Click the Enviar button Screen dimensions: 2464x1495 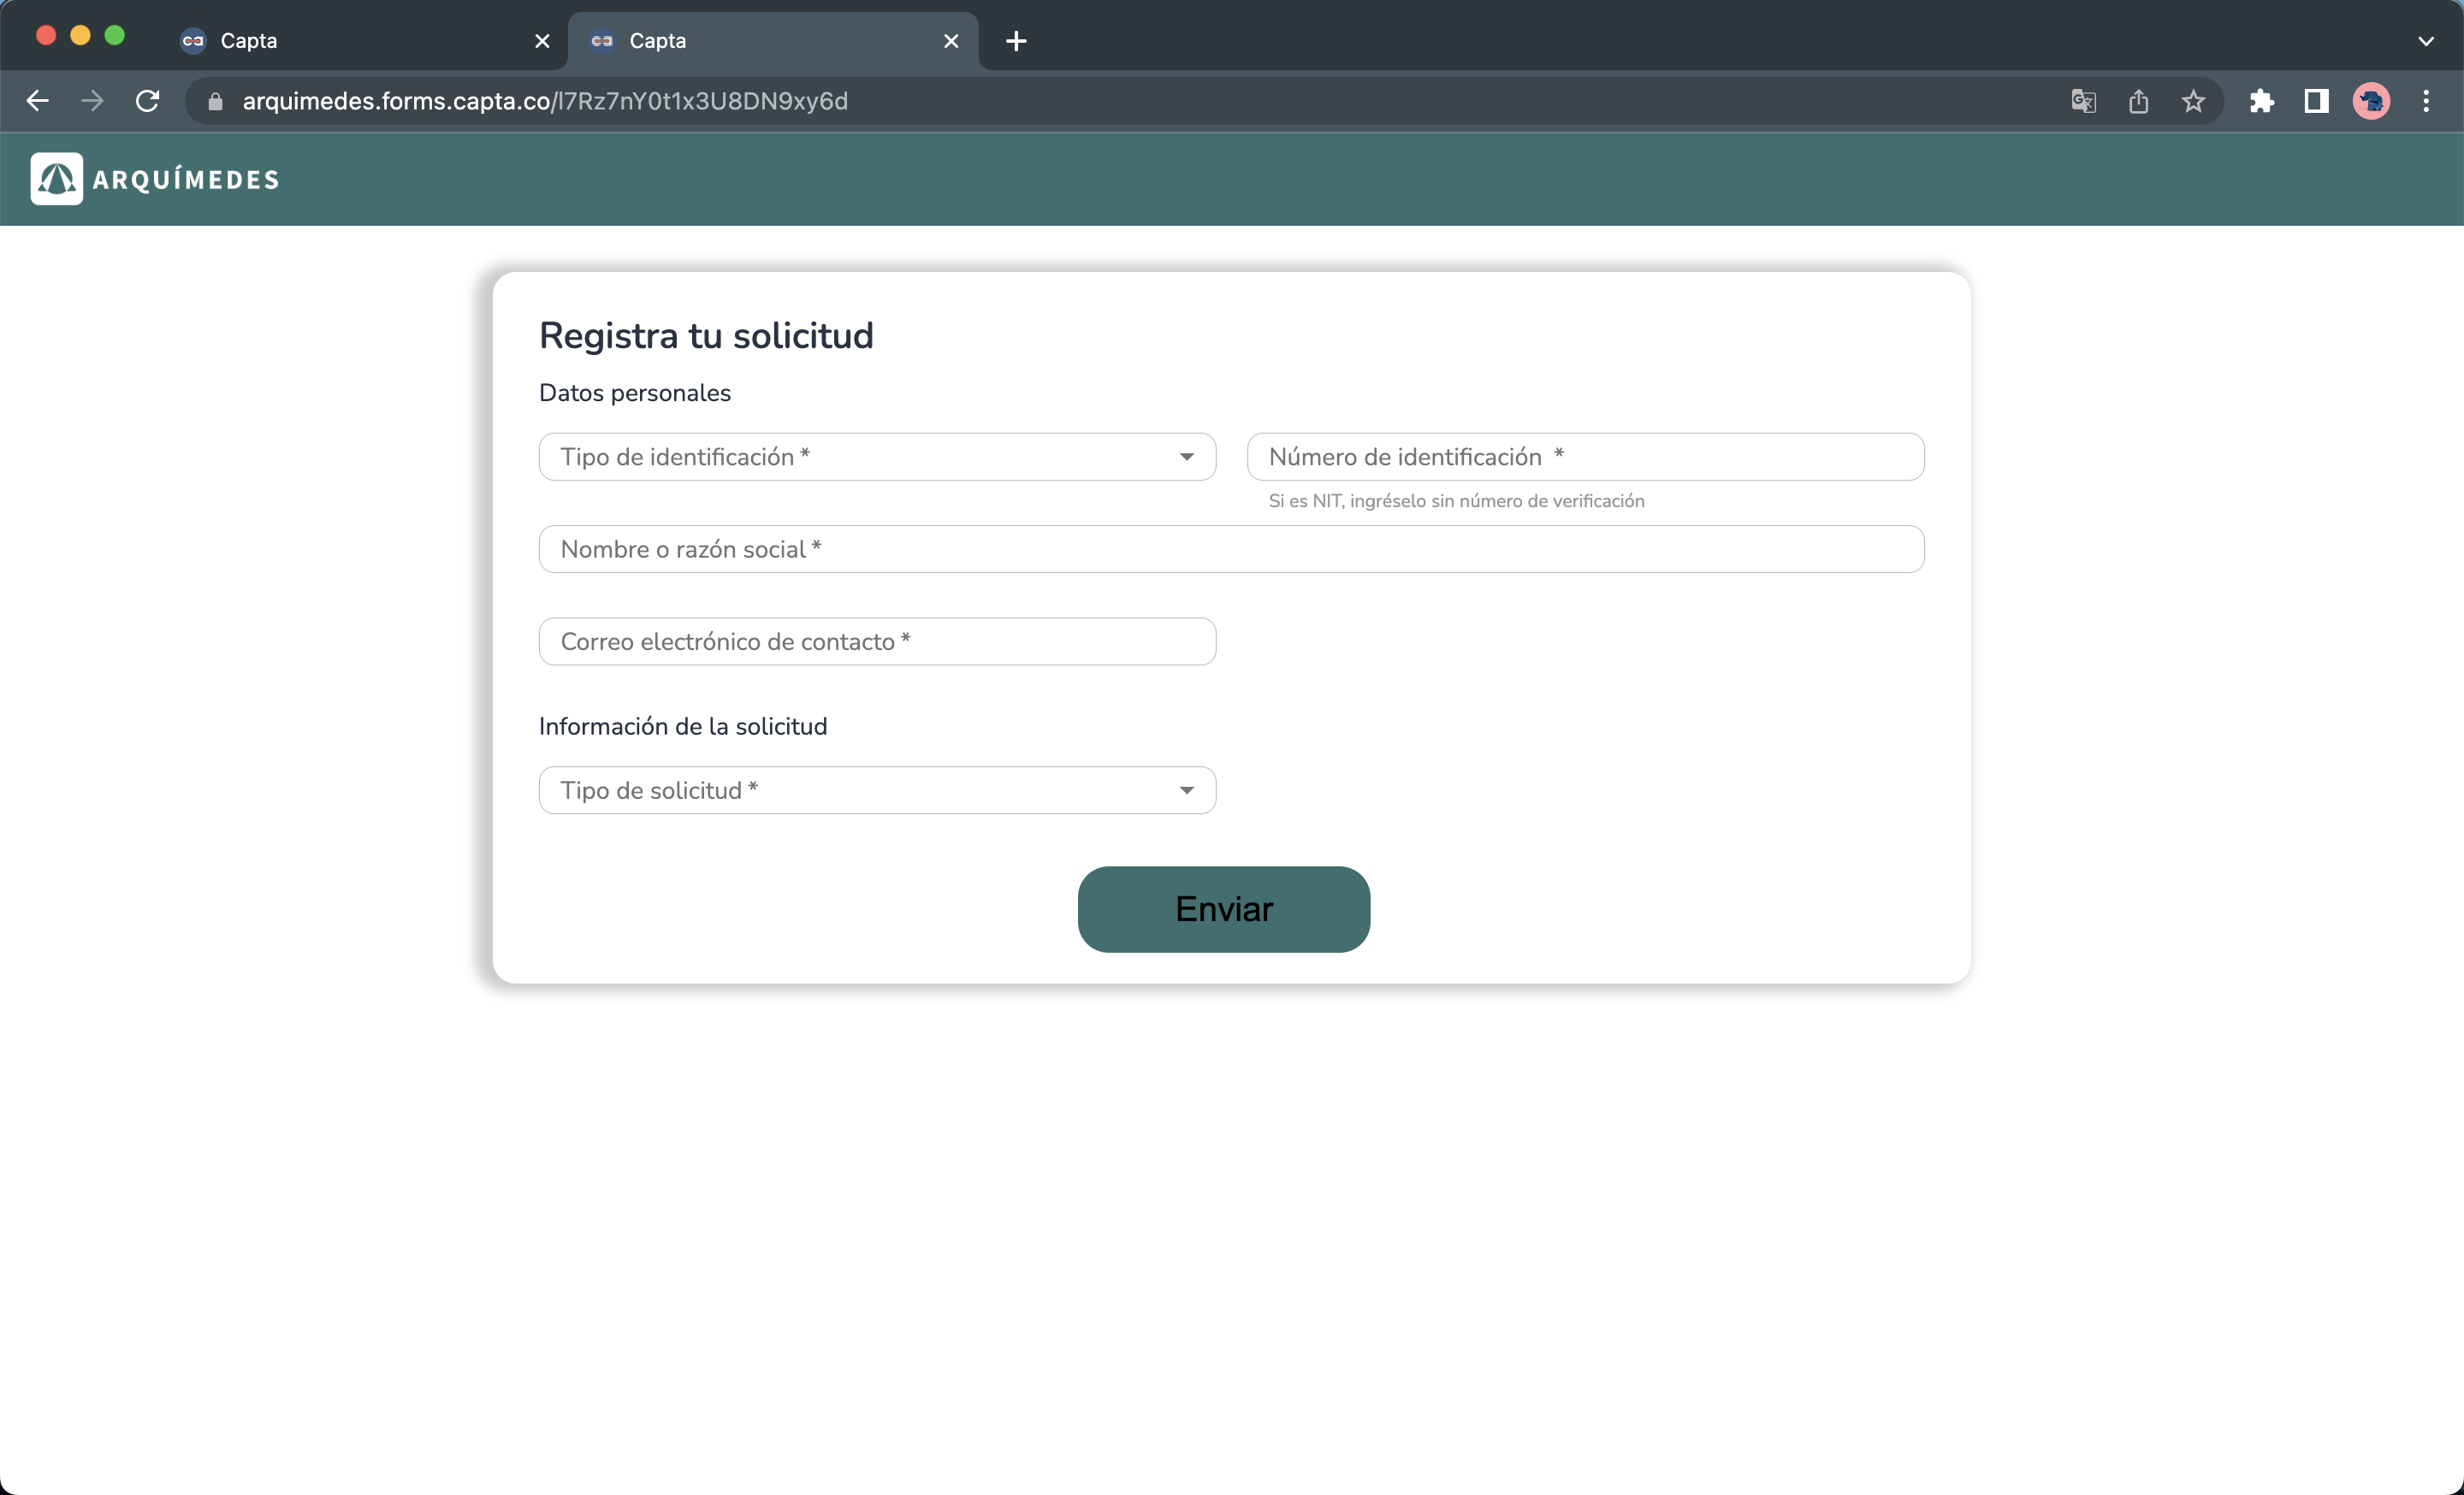point(1224,909)
